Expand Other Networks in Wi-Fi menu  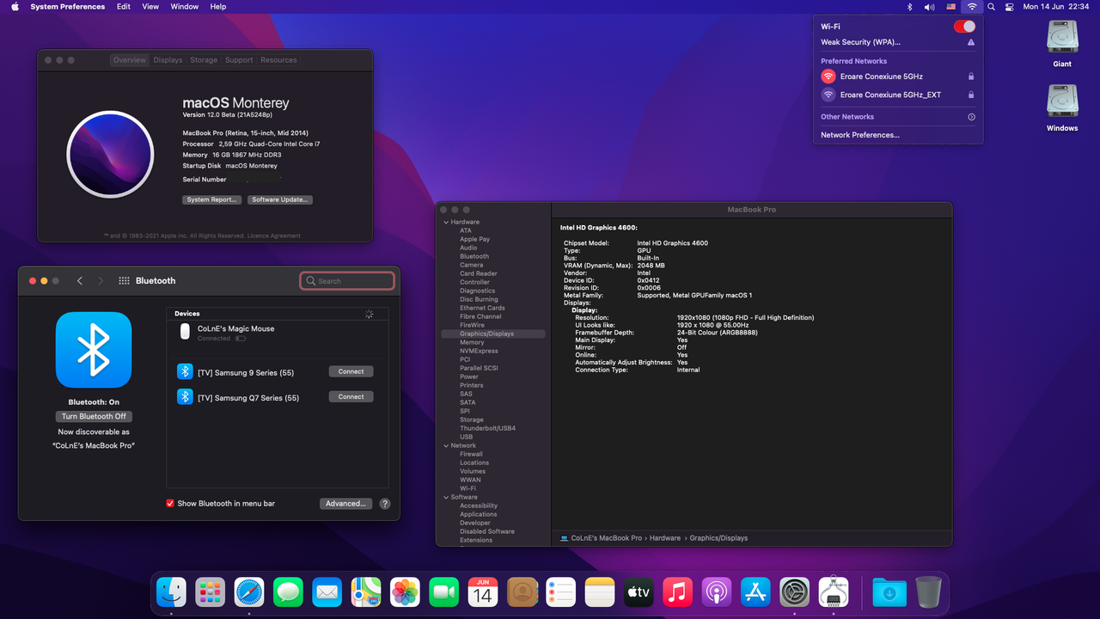[971, 117]
